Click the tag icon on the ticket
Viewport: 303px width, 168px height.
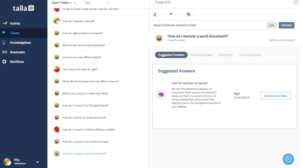click(188, 15)
